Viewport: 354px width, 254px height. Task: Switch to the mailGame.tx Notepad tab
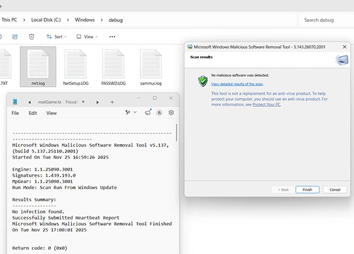pos(50,102)
